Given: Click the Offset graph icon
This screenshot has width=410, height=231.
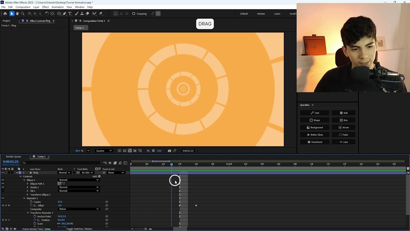Looking at the screenshot, I should point(35,205).
